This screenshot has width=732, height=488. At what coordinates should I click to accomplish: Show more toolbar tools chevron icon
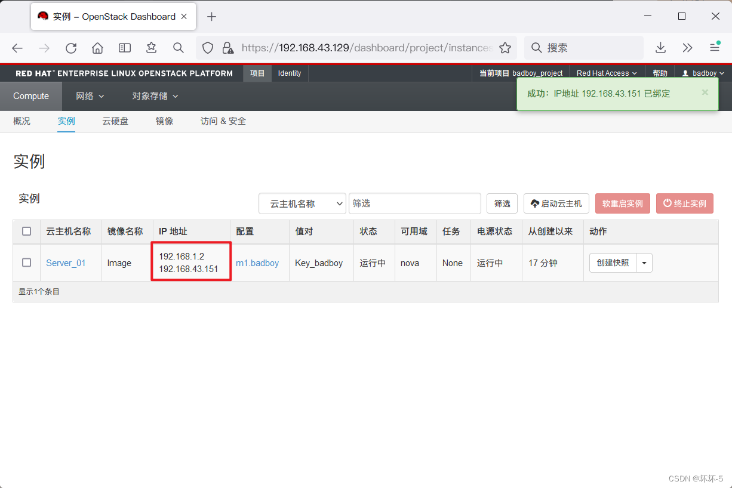(687, 48)
